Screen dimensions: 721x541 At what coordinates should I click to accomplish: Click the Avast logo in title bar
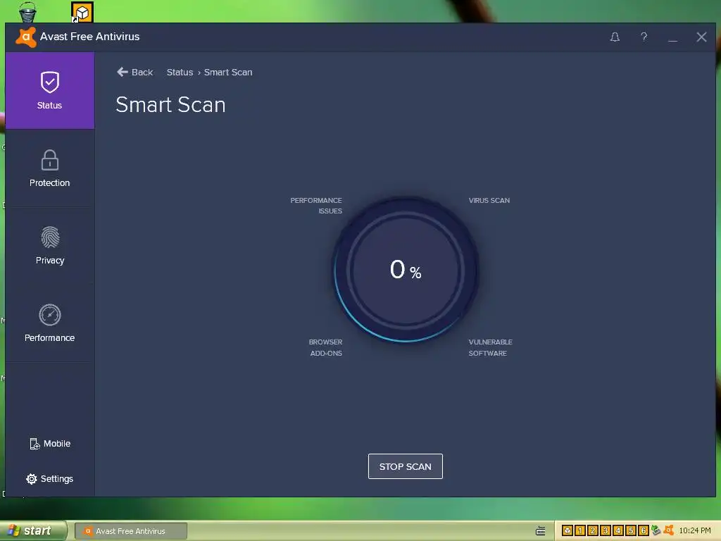coord(26,37)
